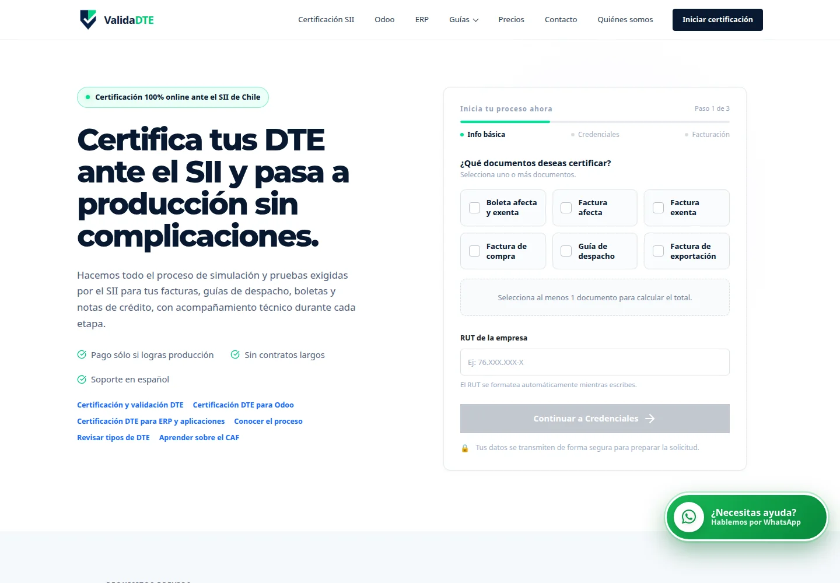Image resolution: width=840 pixels, height=583 pixels.
Task: Open the Aprender sobre el CAF link
Action: coord(199,438)
